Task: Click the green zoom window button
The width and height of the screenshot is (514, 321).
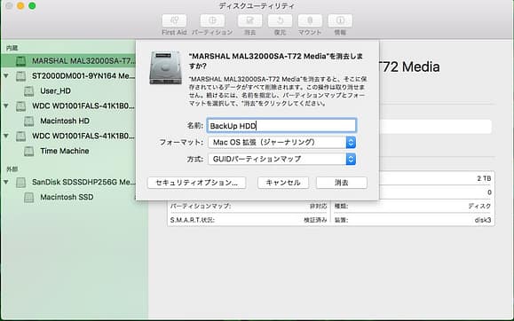Action: (32, 6)
